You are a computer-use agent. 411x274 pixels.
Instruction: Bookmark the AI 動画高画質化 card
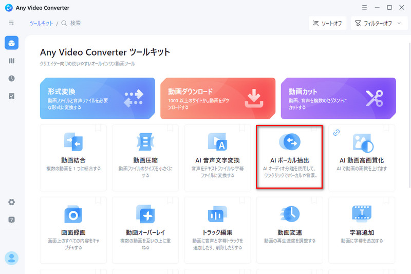[386, 128]
